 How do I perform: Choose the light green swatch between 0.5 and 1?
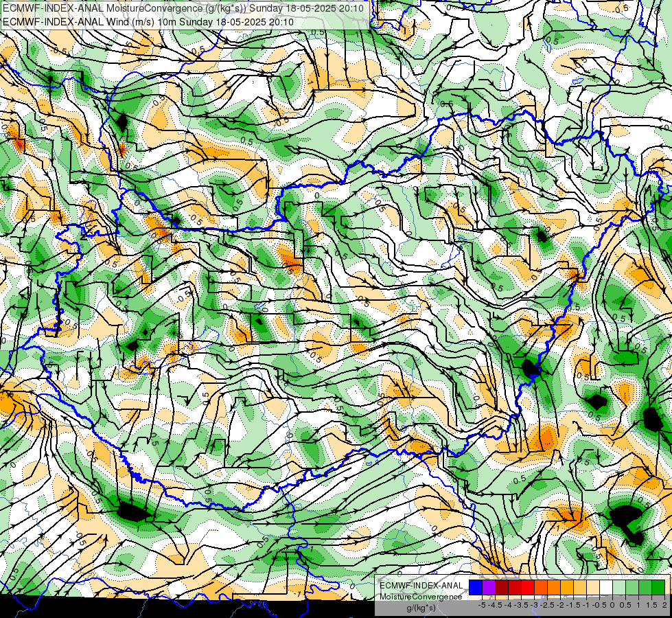pyautogui.click(x=632, y=588)
